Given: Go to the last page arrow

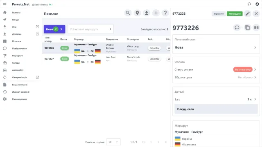Looking at the screenshot, I should [166, 142].
